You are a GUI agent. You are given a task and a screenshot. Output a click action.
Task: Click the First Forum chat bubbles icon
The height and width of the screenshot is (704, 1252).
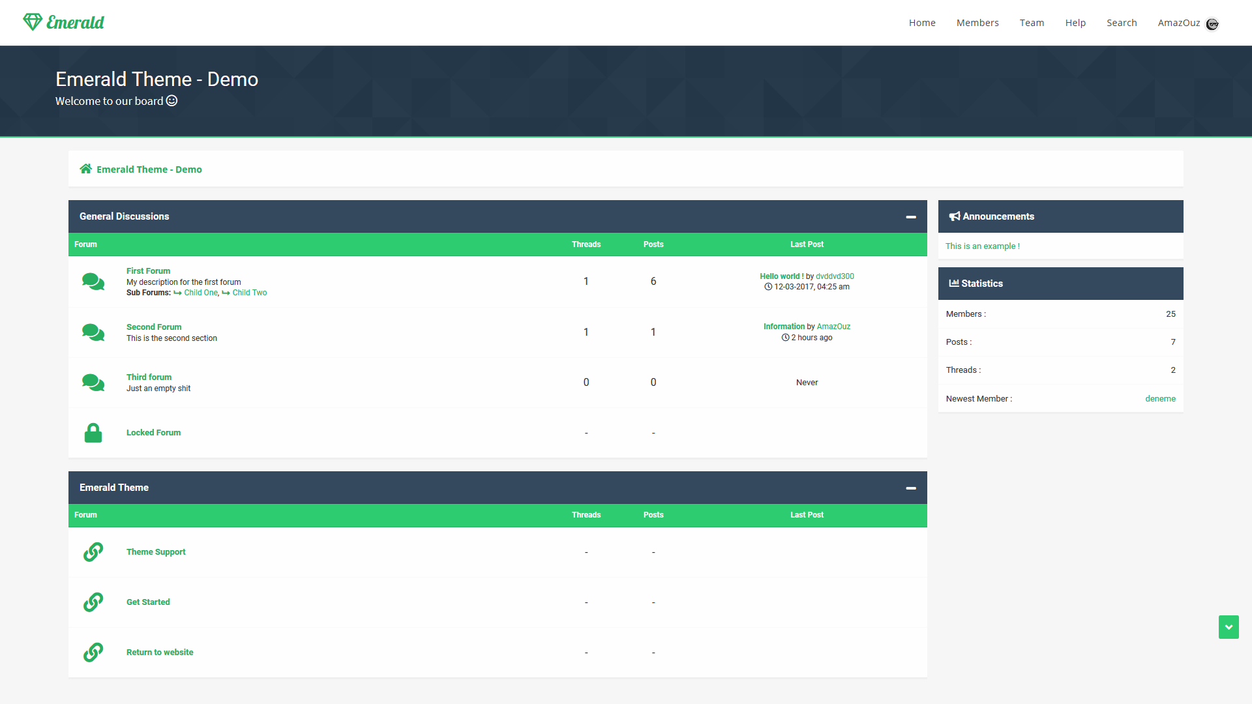tap(93, 282)
